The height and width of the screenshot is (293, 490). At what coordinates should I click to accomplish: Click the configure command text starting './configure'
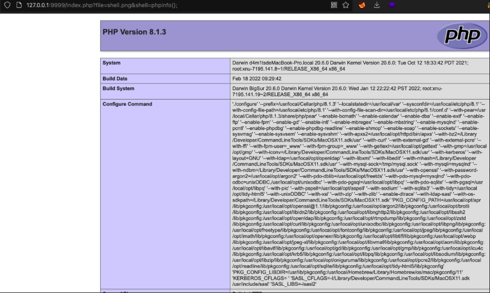pos(359,194)
